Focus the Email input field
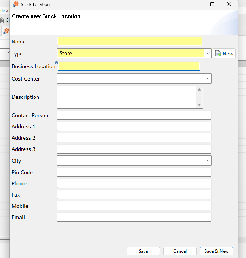246x258 pixels. coord(134,217)
